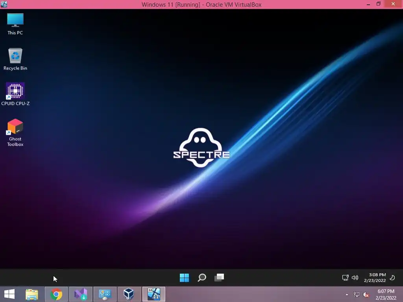
Task: Open Visual Studio Installer on host taskbar
Action: click(x=81, y=294)
